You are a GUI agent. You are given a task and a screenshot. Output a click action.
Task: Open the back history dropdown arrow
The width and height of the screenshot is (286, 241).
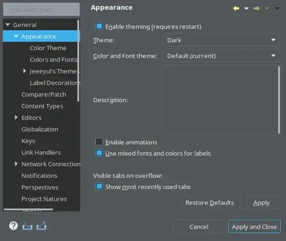pyautogui.click(x=246, y=8)
